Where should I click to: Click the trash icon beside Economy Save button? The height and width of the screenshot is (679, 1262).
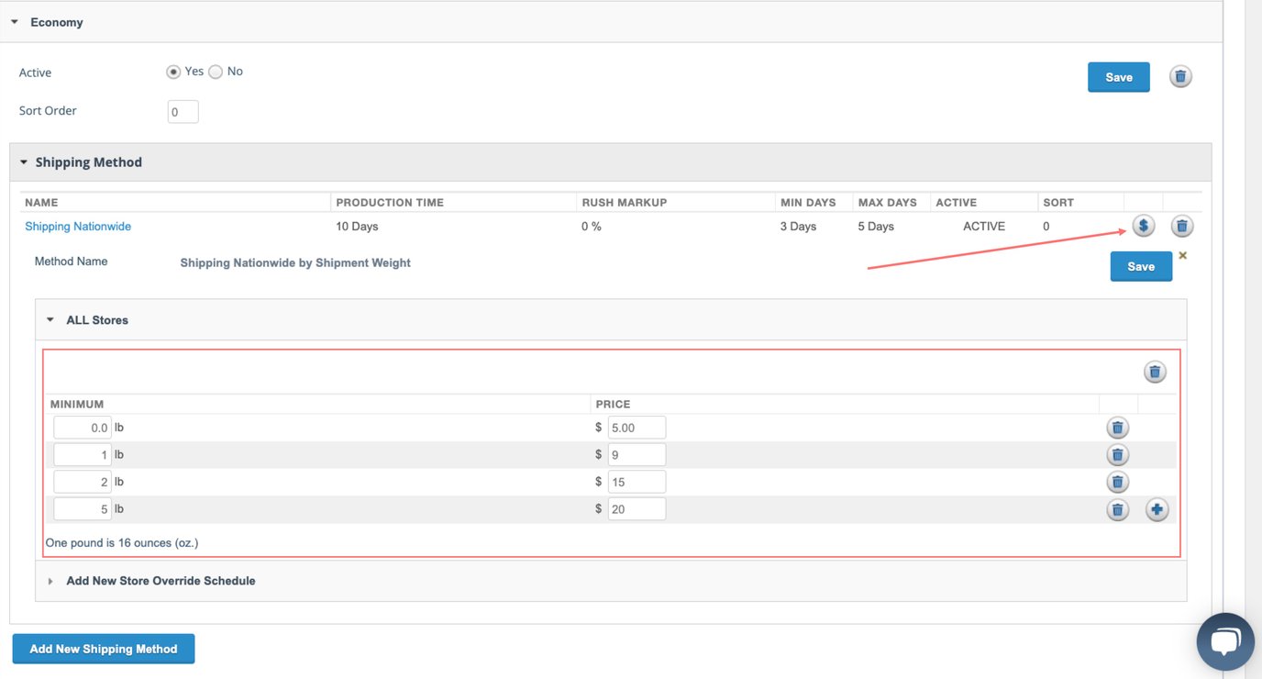pyautogui.click(x=1180, y=77)
